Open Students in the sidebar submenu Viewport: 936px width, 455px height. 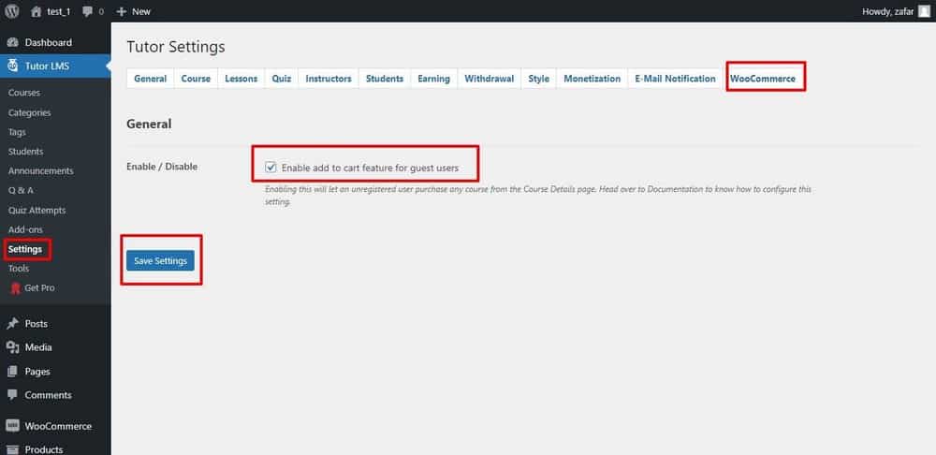(x=25, y=152)
